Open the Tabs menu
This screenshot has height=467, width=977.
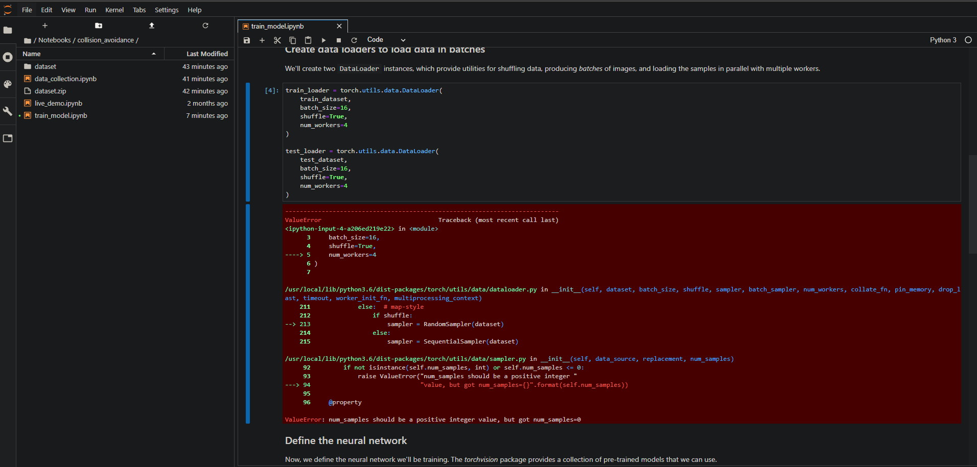tap(139, 10)
